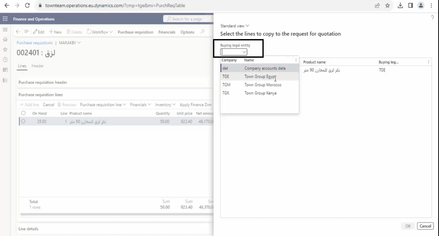This screenshot has width=439, height=236.
Task: Click the OK button in dialog
Action: tap(408, 226)
